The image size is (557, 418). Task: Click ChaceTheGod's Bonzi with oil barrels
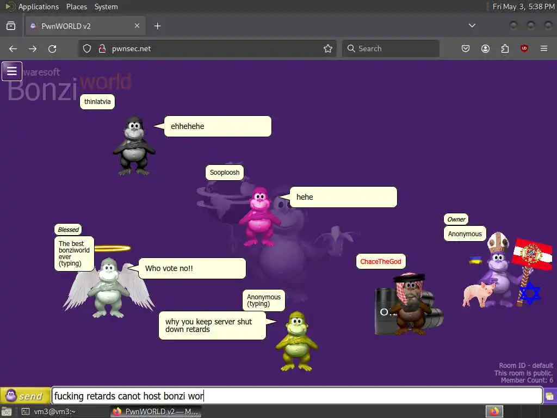click(x=409, y=304)
